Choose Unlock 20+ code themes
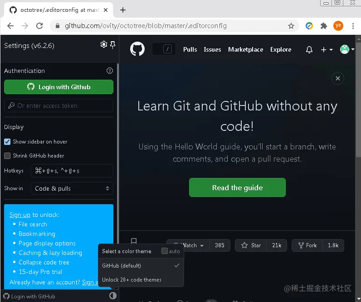This screenshot has height=302, width=361. click(141, 280)
